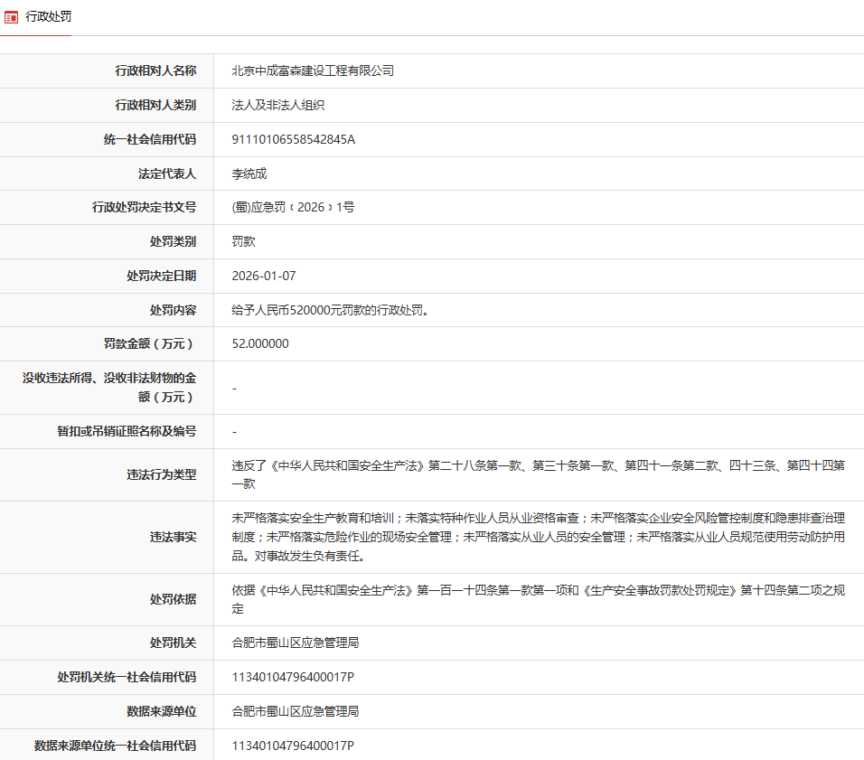
Task: Click the 违法事实 label
Action: 173,537
